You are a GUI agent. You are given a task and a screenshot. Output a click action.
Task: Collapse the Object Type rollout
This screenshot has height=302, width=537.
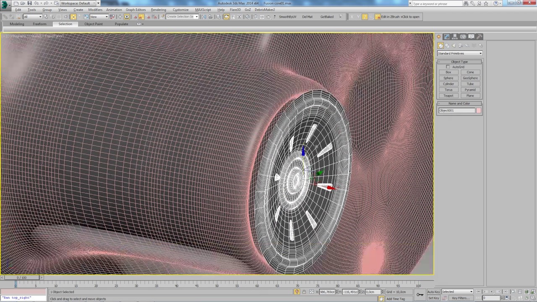coord(459,62)
